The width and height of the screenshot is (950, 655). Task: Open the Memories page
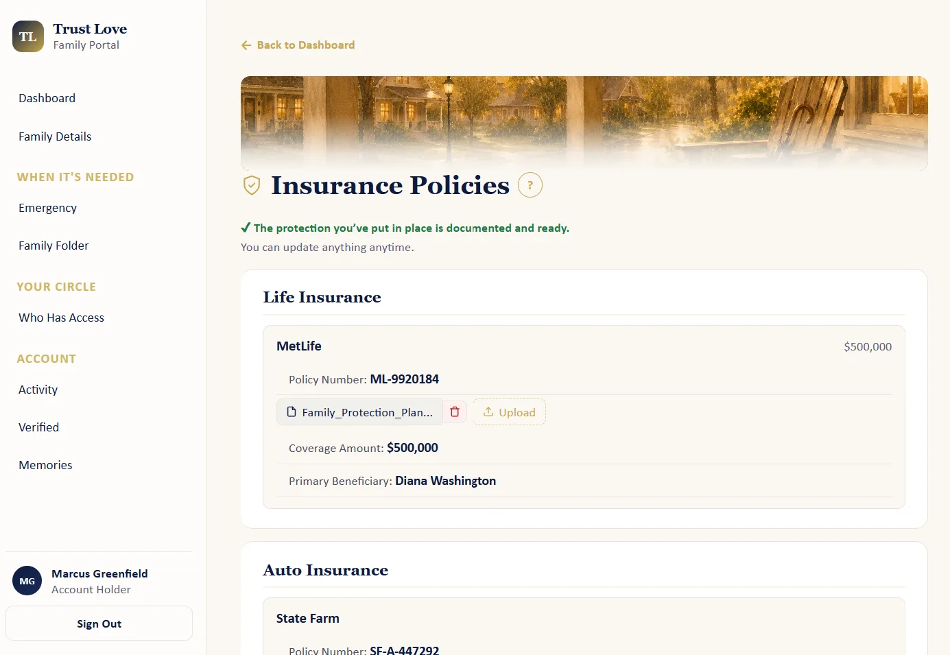pos(45,465)
